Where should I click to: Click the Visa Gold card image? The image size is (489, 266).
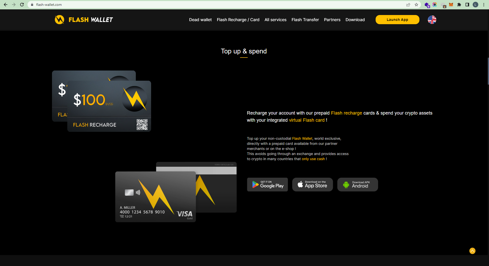pos(155,197)
